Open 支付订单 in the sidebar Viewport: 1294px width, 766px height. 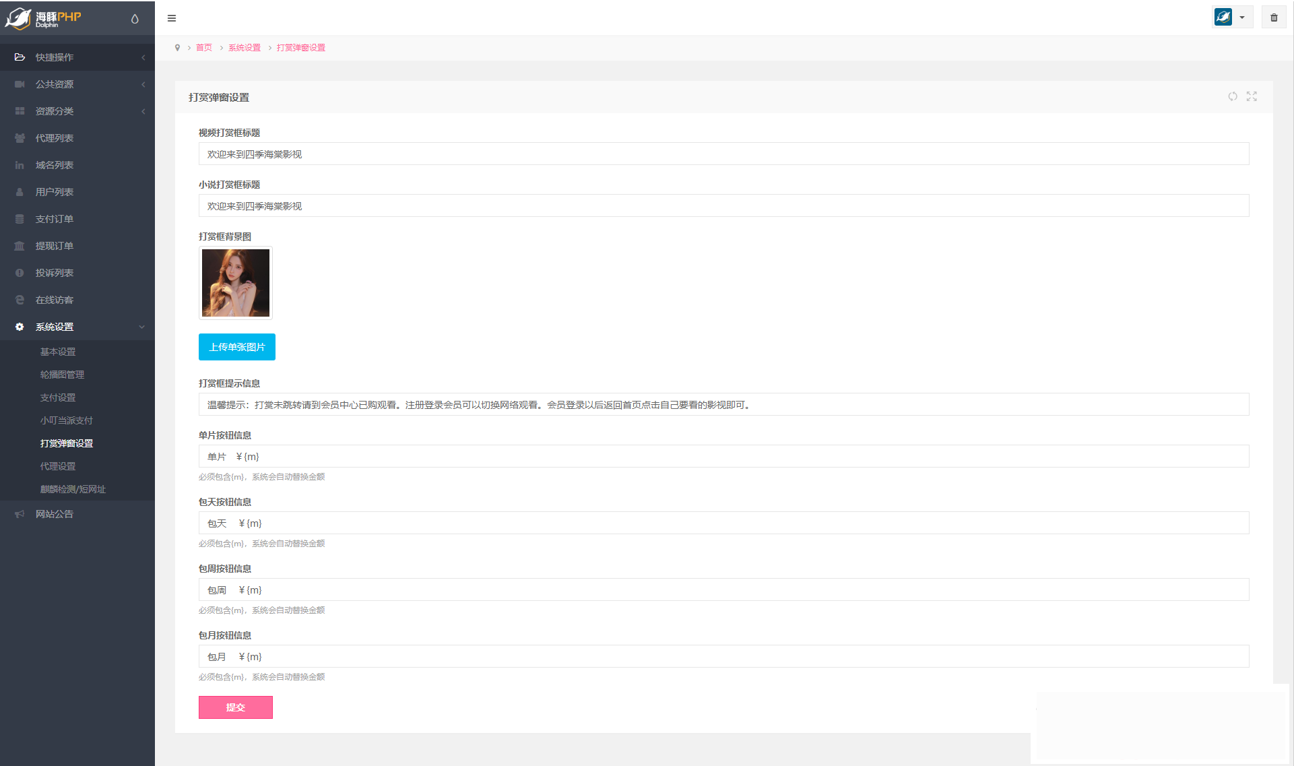(55, 219)
